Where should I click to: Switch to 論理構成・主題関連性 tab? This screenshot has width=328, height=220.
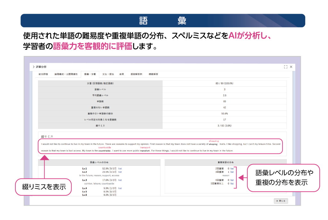(66, 74)
